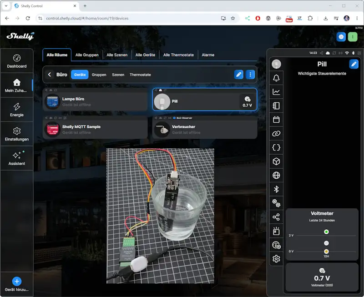Switch to the Alle Räume tab
Screen dimensions: 364x297
tap(57, 55)
